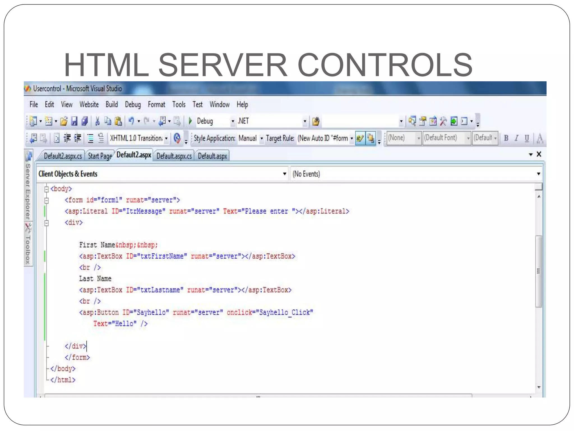574x431 pixels.
Task: Open the .NET platform dropdown
Action: click(305, 121)
